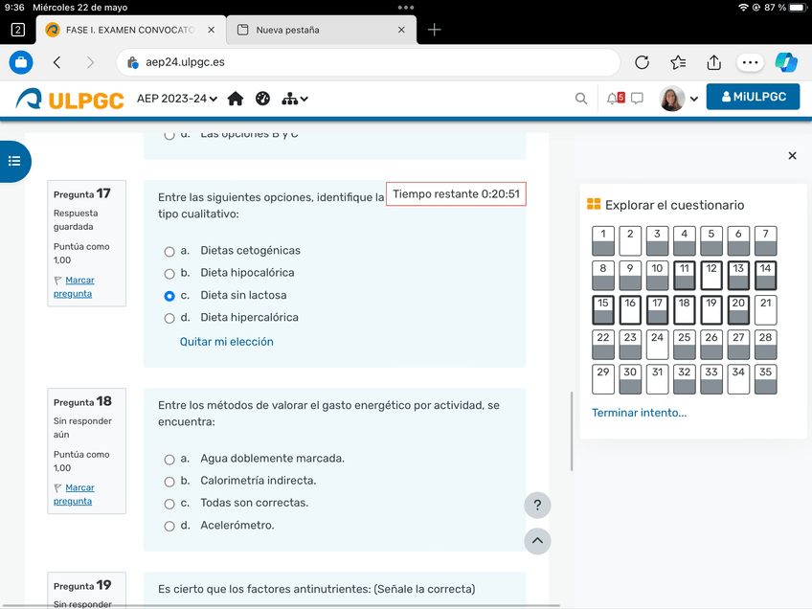Jump to question 24 in navigator
The height and width of the screenshot is (609, 812).
click(x=657, y=344)
